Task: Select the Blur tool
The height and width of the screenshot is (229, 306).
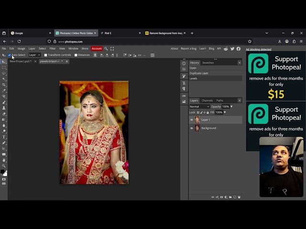Action: [4, 125]
